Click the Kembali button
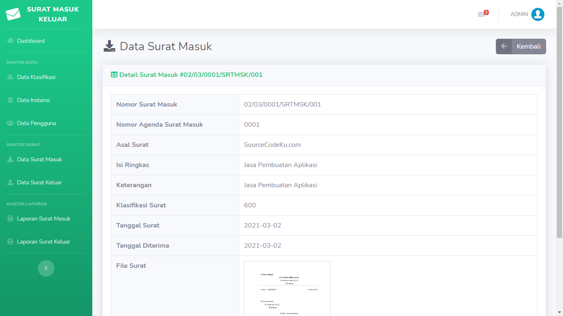 (x=521, y=46)
